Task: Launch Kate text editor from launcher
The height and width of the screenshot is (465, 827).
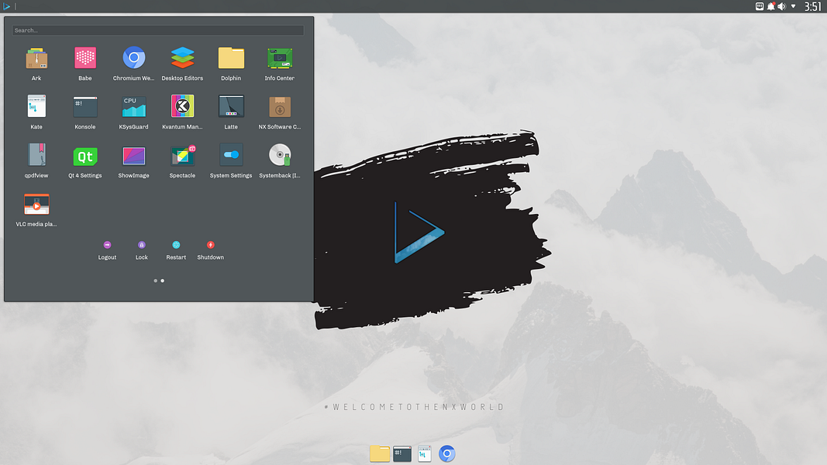Action: click(x=36, y=112)
